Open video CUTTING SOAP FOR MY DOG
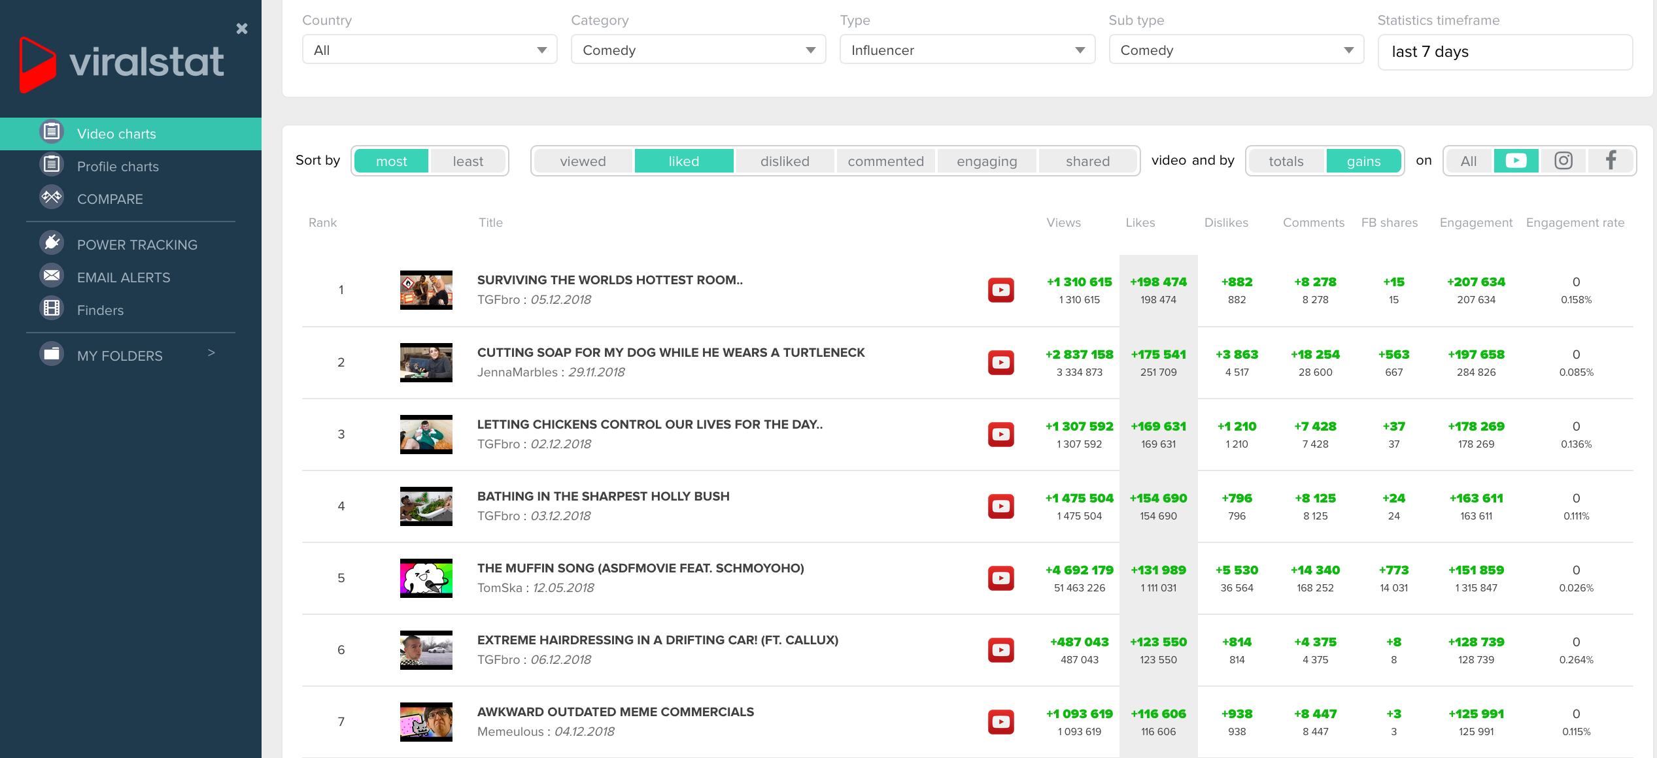The width and height of the screenshot is (1657, 758). 671,352
